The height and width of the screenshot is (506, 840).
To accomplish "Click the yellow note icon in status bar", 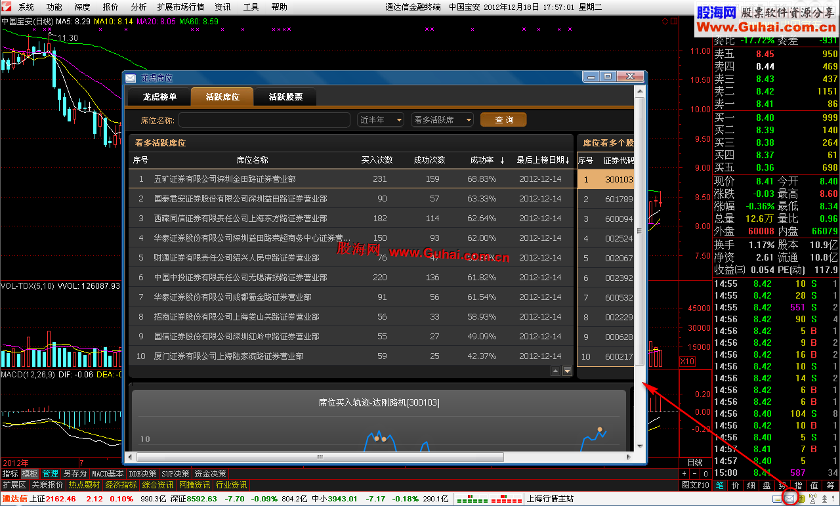I will 777,499.
